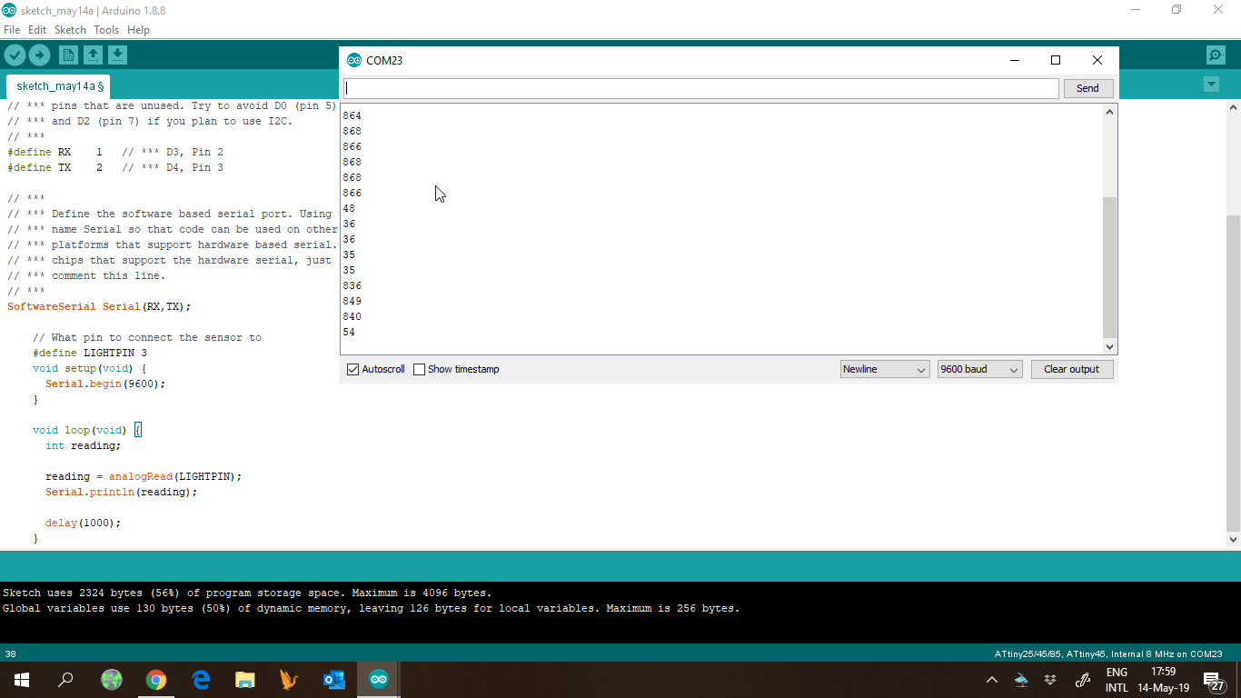The image size is (1241, 698).
Task: Close the COM23 serial monitor window
Action: click(1097, 60)
